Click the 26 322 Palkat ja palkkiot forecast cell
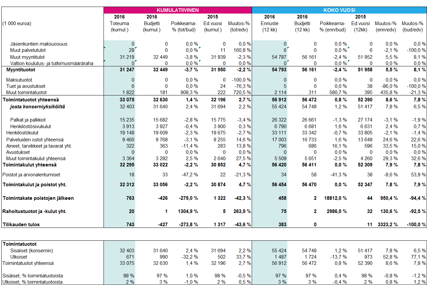The width and height of the screenshot is (427, 285). click(x=279, y=120)
